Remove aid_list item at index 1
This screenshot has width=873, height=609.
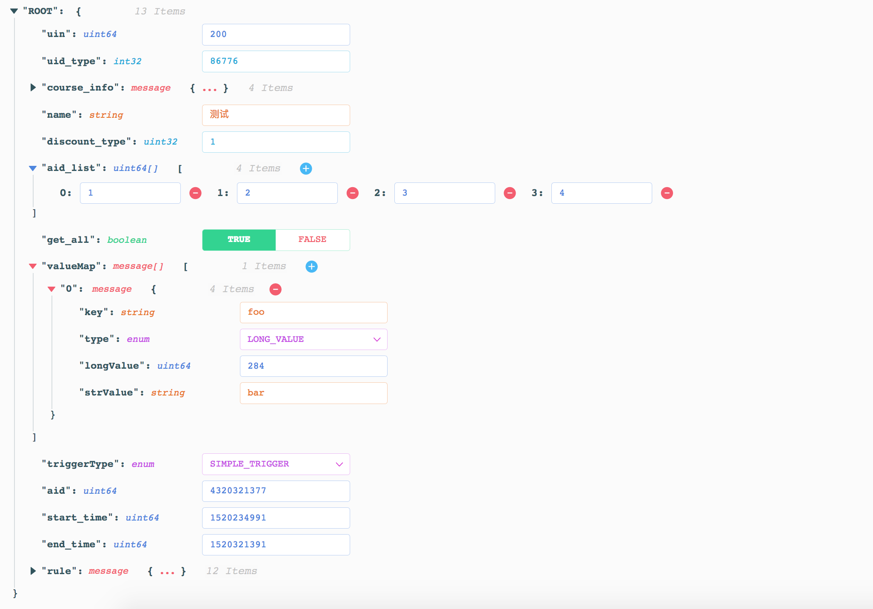(352, 193)
